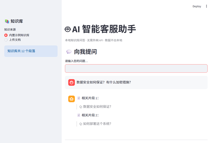
Task: Click the Deploy button
Action: [x=197, y=6]
